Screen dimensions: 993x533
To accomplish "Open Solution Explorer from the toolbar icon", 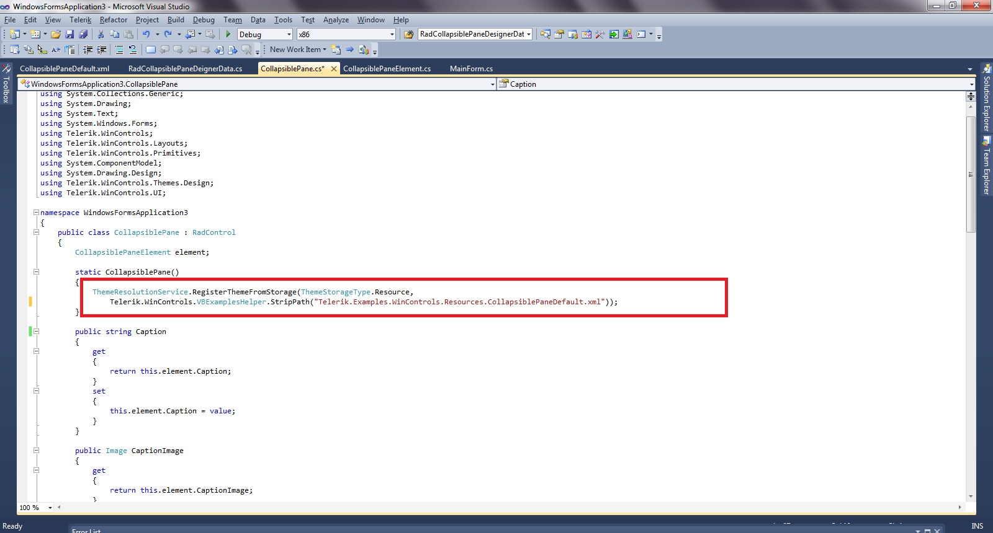I will click(546, 34).
